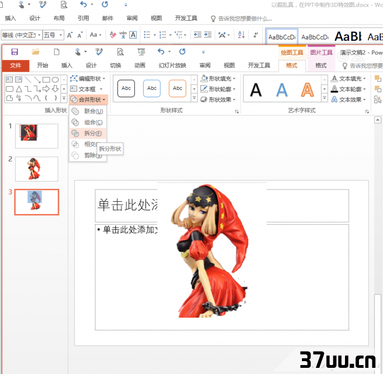This screenshot has height=374, width=383.
Task: Start slideshow from beginning icon
Action: point(141,52)
